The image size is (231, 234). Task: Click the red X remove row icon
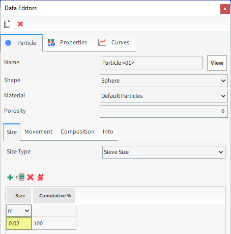click(x=31, y=177)
